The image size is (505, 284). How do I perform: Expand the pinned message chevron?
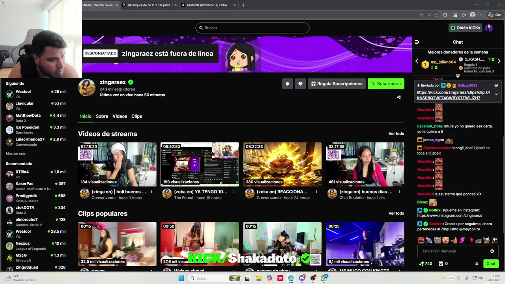496,94
